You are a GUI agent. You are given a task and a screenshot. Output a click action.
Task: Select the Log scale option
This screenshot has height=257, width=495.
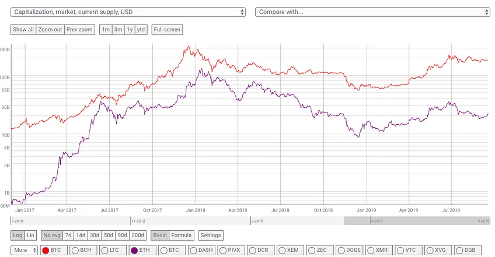(18, 235)
